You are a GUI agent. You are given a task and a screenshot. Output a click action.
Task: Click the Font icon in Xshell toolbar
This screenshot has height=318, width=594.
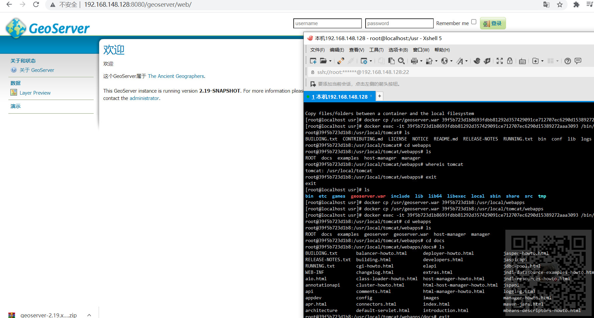460,61
